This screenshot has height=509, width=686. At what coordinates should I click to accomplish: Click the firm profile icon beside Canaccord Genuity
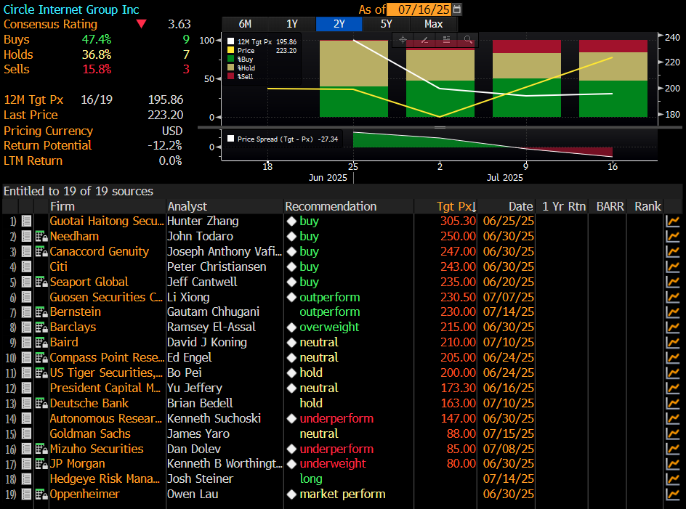41,251
